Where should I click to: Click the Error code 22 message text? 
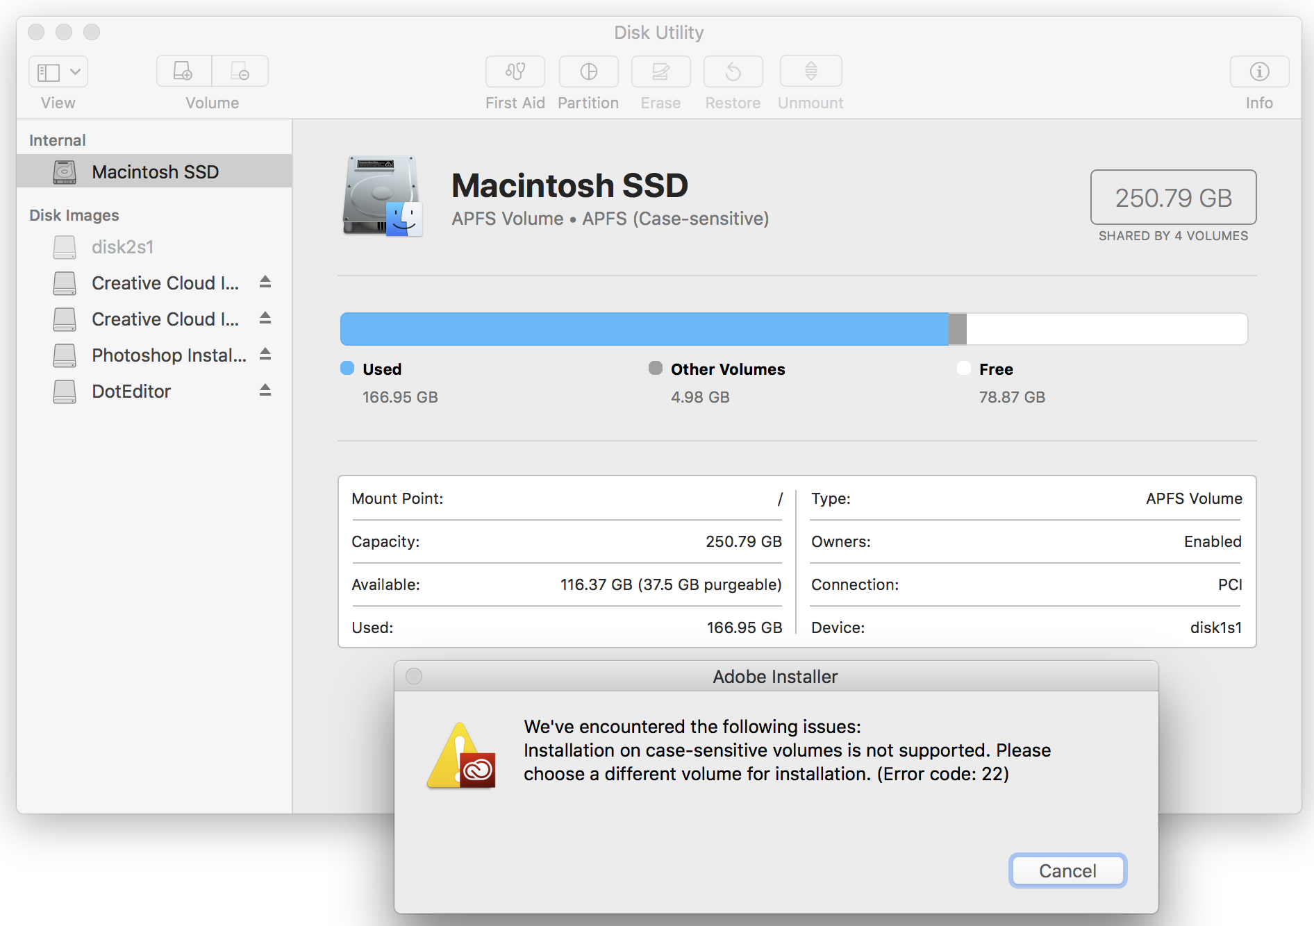(x=942, y=774)
